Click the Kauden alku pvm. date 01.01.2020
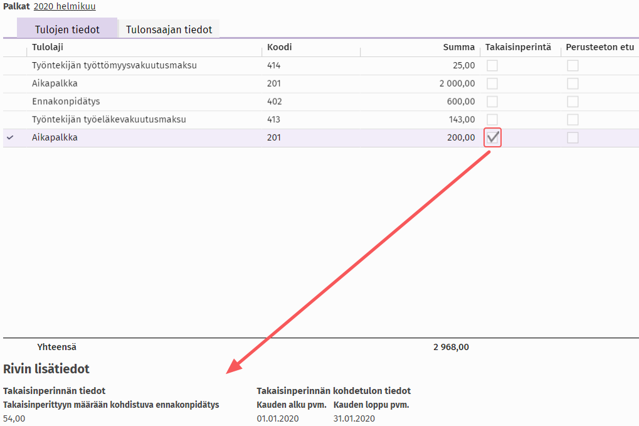 (278, 418)
